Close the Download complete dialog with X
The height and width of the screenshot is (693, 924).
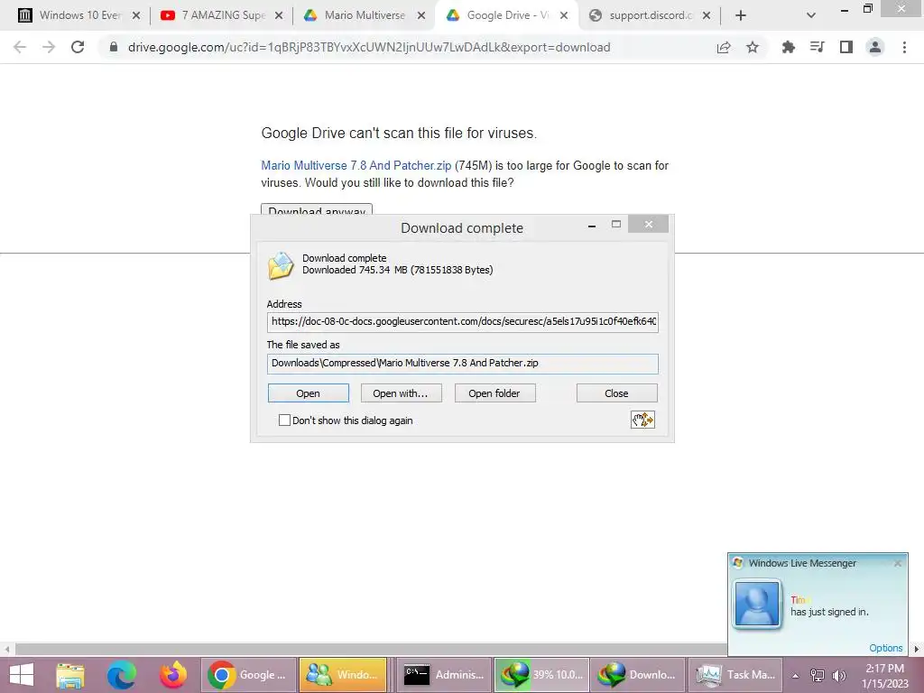(x=648, y=225)
